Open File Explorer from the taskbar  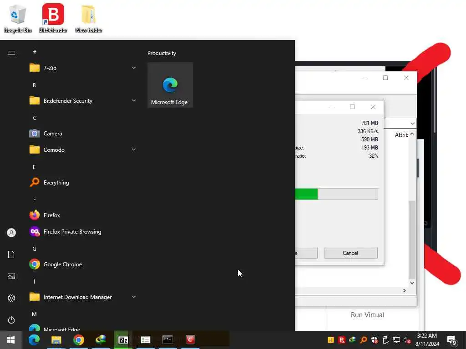click(56, 340)
